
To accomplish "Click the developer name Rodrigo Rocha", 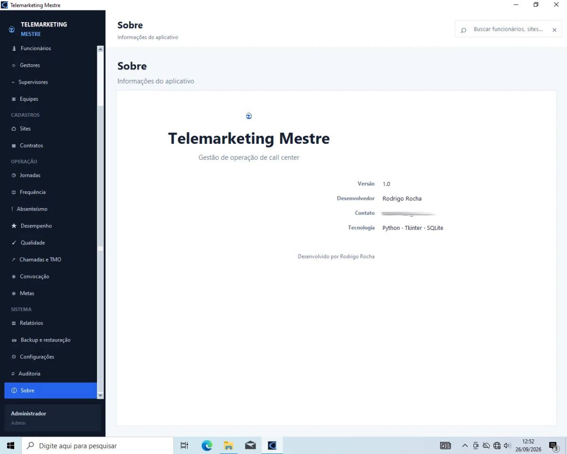I will (x=402, y=199).
